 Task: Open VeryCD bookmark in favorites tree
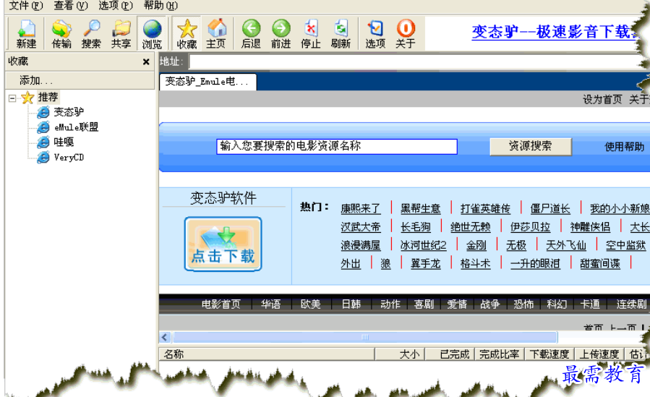69,158
